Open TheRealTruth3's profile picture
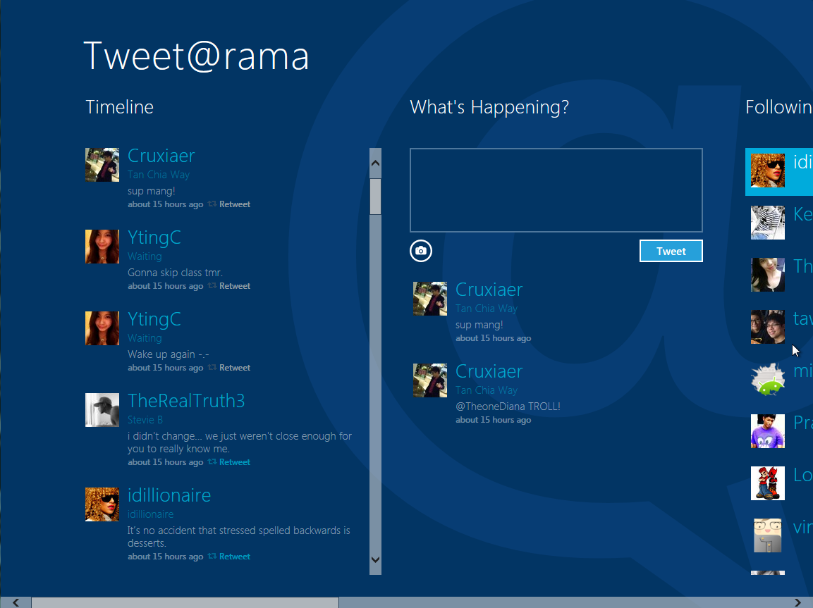The width and height of the screenshot is (813, 608). (x=102, y=410)
